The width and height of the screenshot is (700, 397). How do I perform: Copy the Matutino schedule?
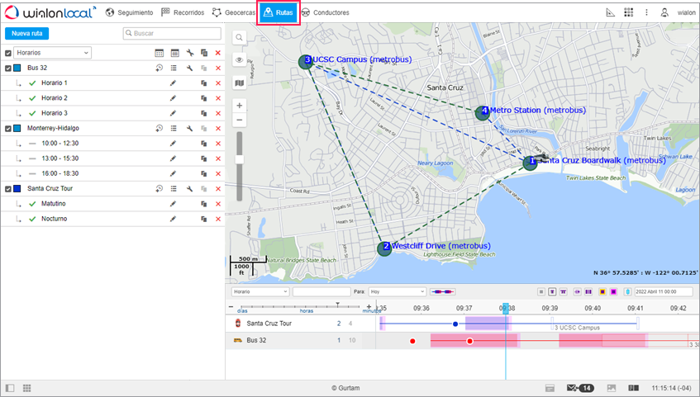[x=203, y=204]
